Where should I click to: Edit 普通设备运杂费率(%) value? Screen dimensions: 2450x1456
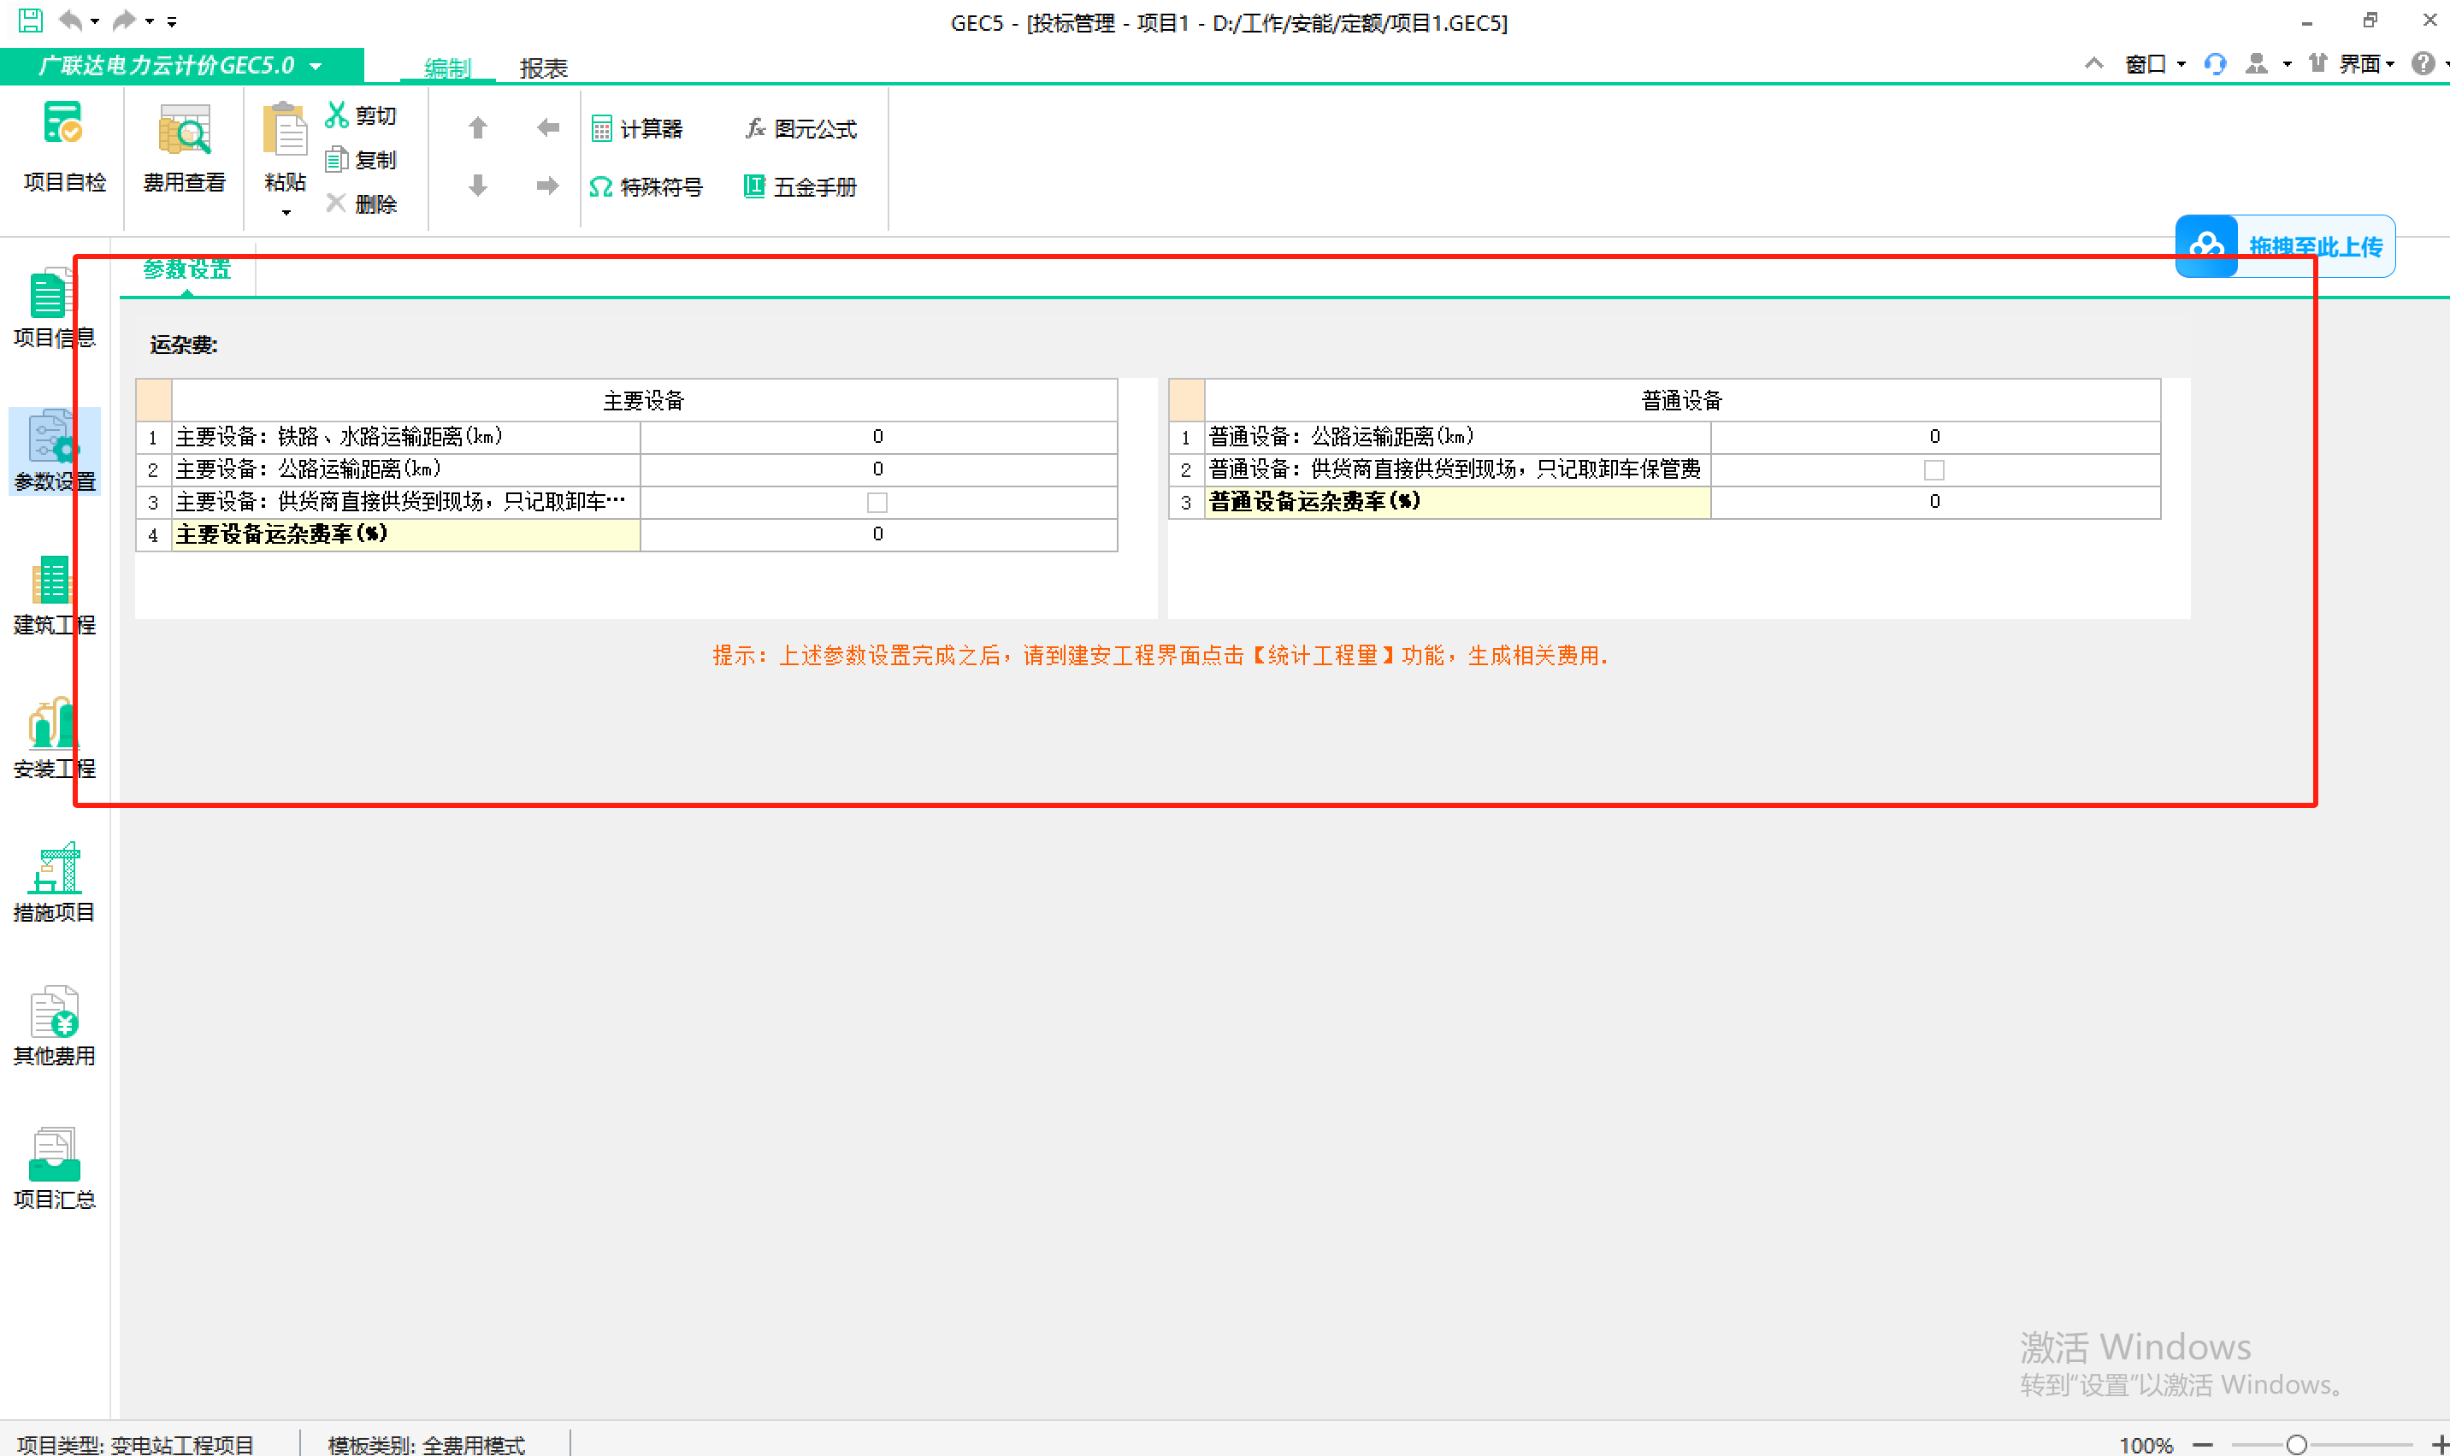[1935, 501]
